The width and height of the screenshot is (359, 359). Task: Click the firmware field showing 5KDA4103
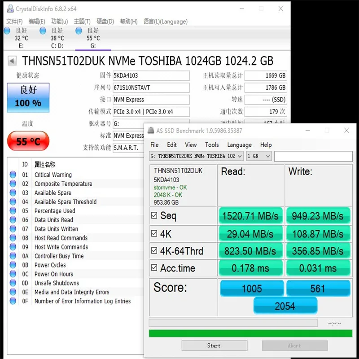tap(152, 75)
